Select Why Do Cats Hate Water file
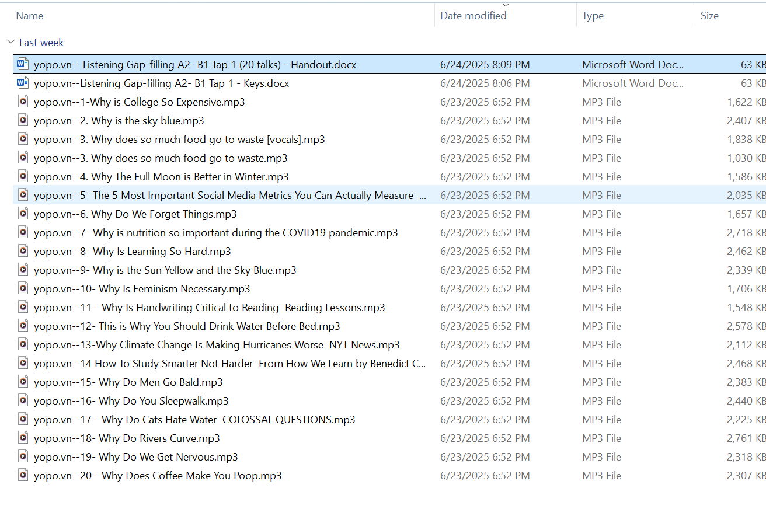The image size is (766, 516). pos(228,420)
